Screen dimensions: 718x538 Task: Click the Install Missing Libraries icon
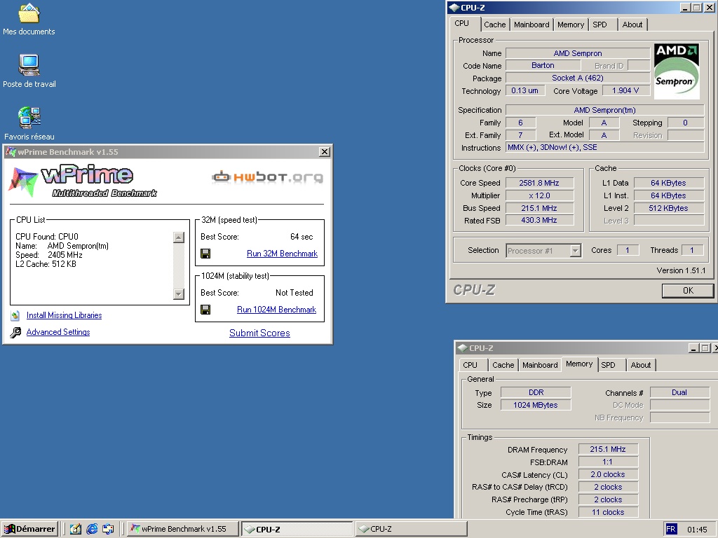click(x=15, y=315)
